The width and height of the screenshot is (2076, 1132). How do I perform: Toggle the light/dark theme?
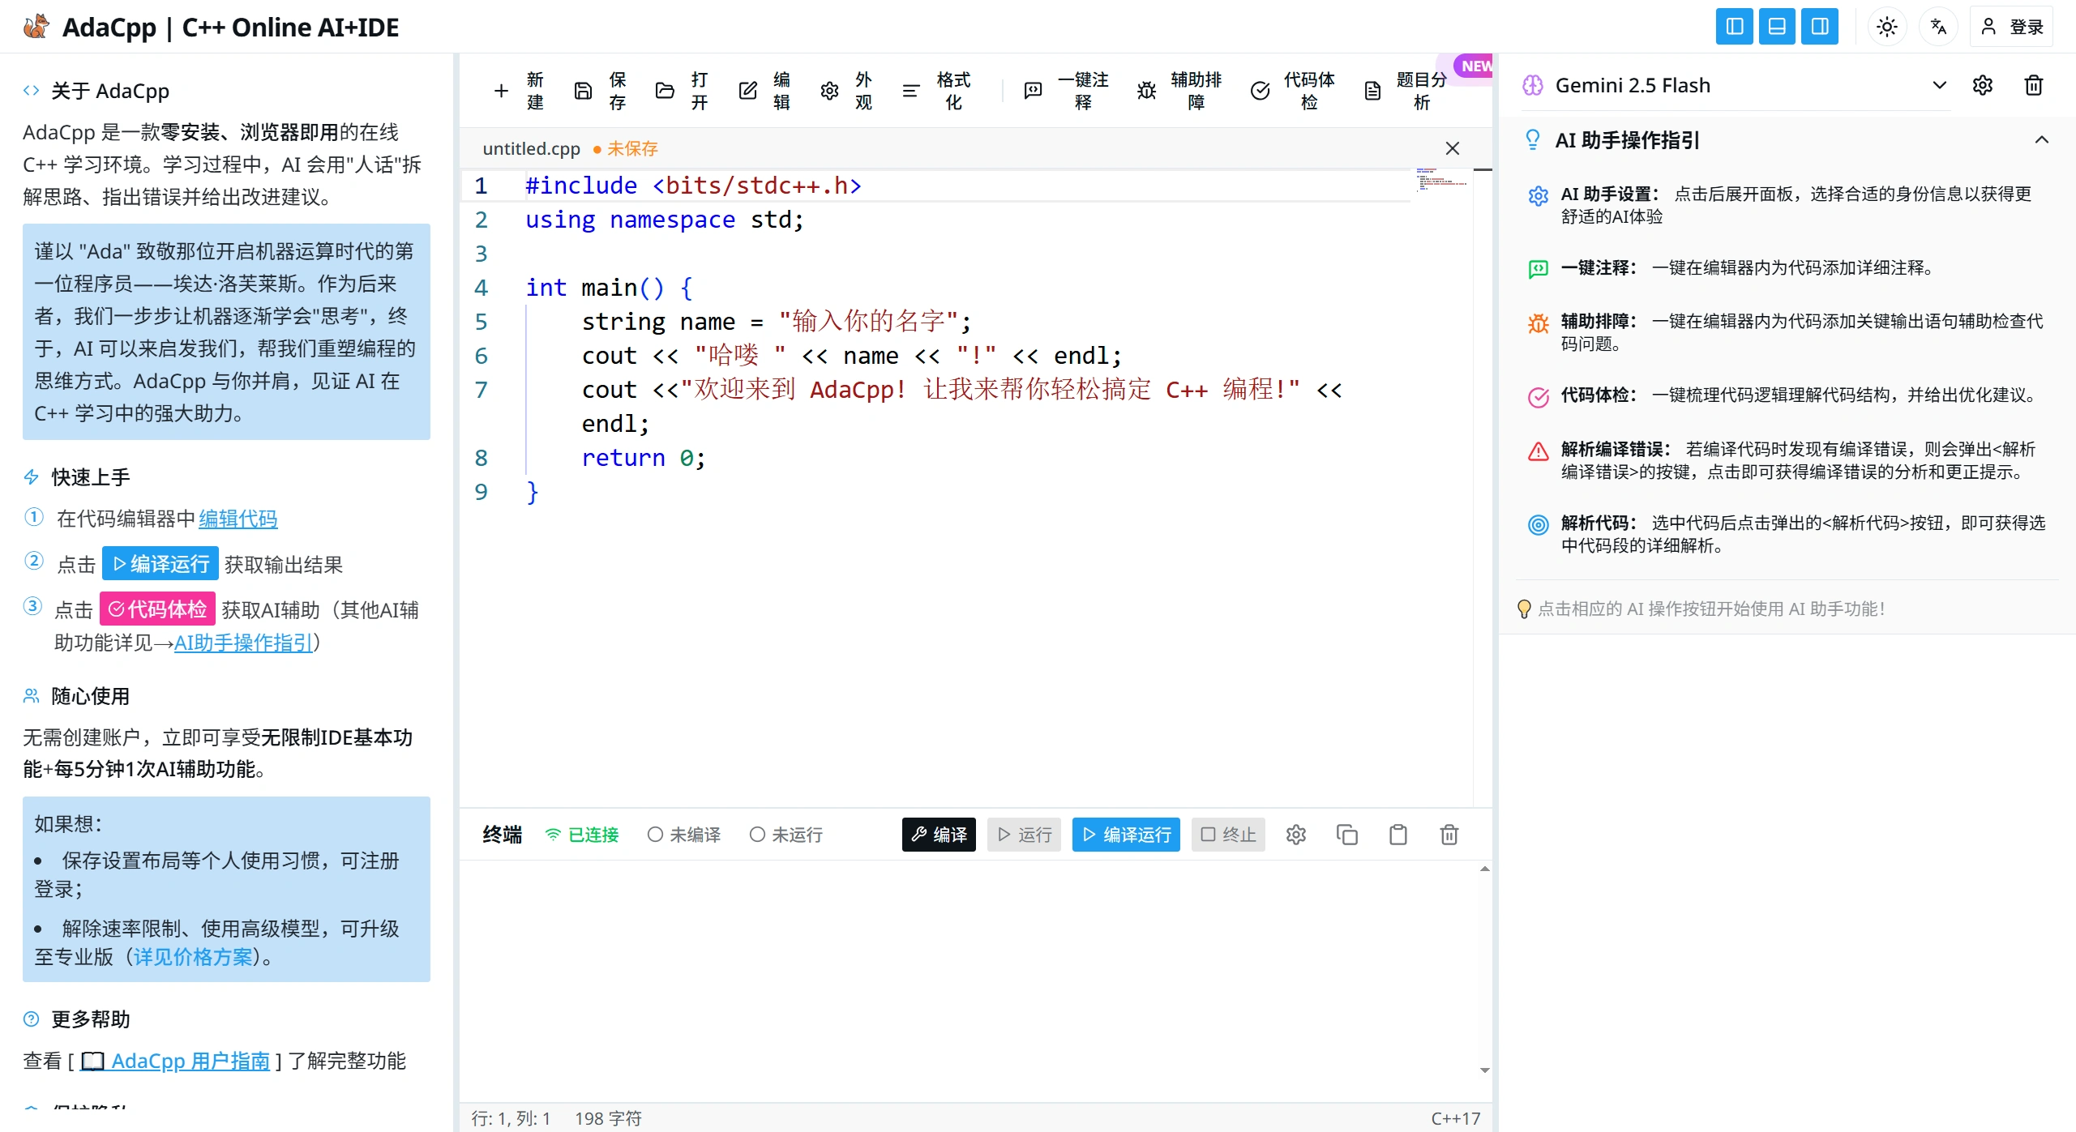pos(1887,26)
